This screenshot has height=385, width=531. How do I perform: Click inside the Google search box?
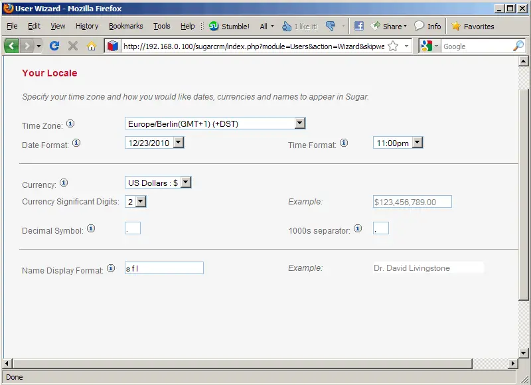click(477, 46)
